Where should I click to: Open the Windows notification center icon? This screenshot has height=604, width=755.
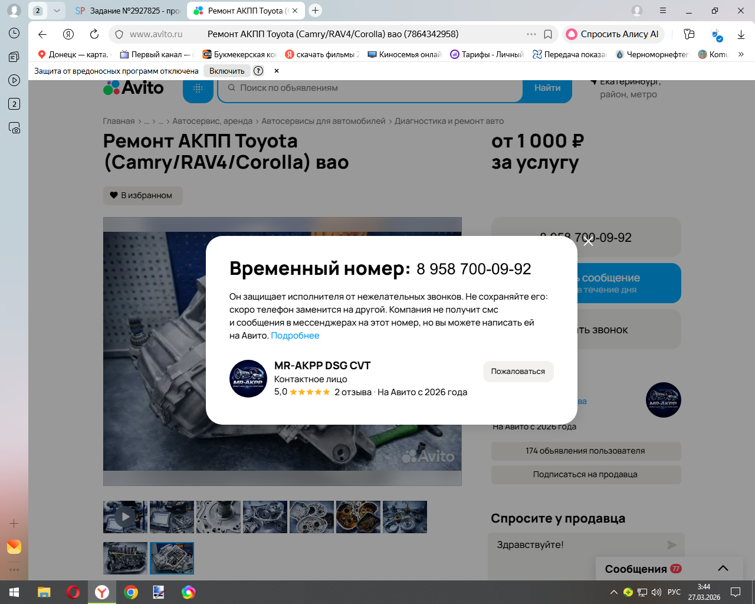coord(736,592)
